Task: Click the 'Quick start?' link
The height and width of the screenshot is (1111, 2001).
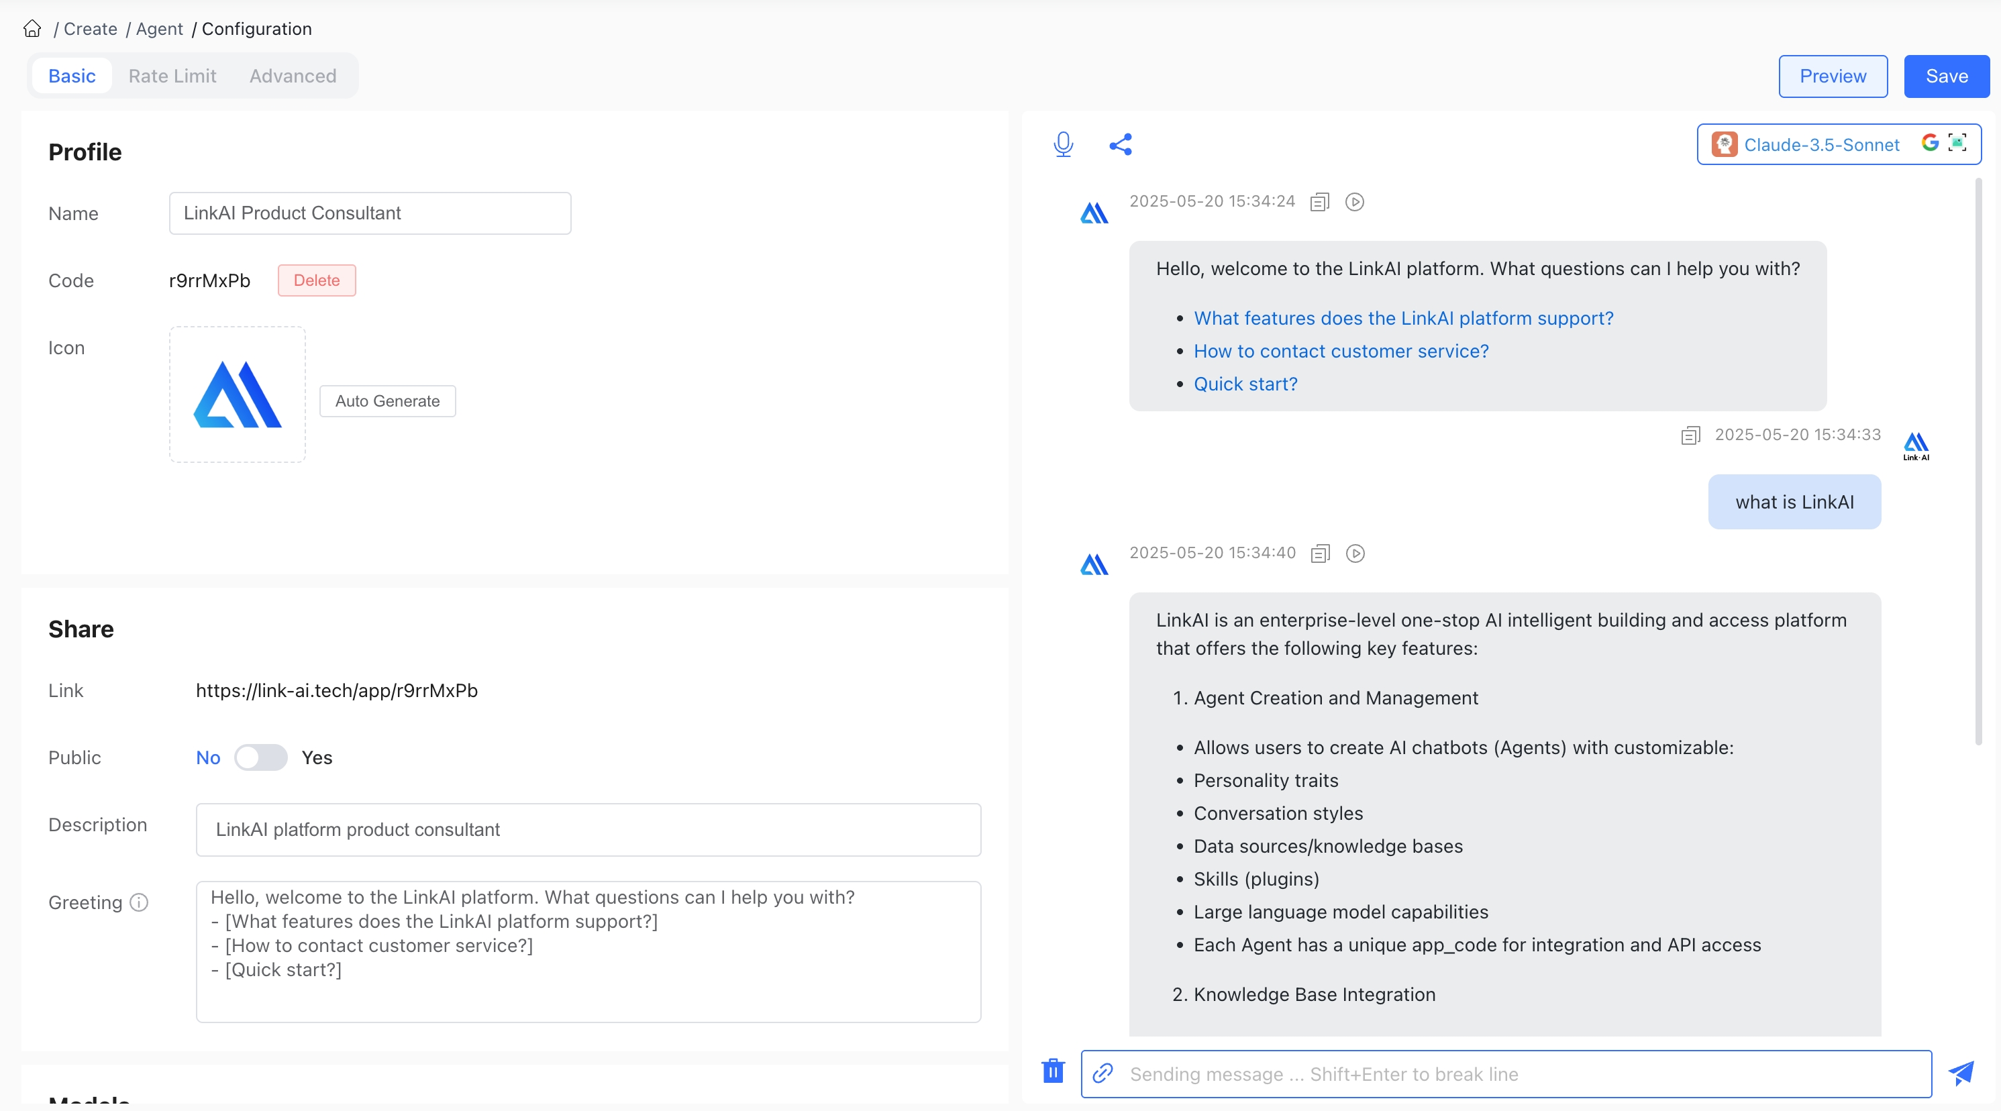Action: click(x=1246, y=384)
